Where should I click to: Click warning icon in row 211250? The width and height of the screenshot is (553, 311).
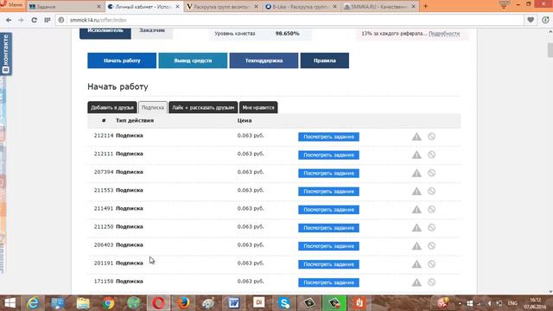pos(416,228)
